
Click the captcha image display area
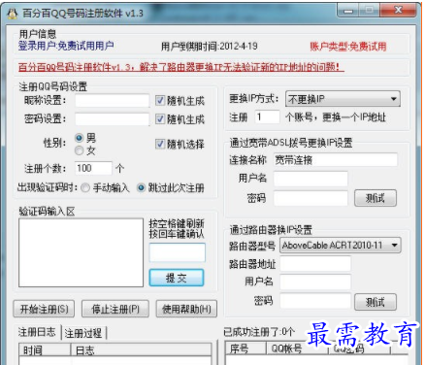pos(81,252)
